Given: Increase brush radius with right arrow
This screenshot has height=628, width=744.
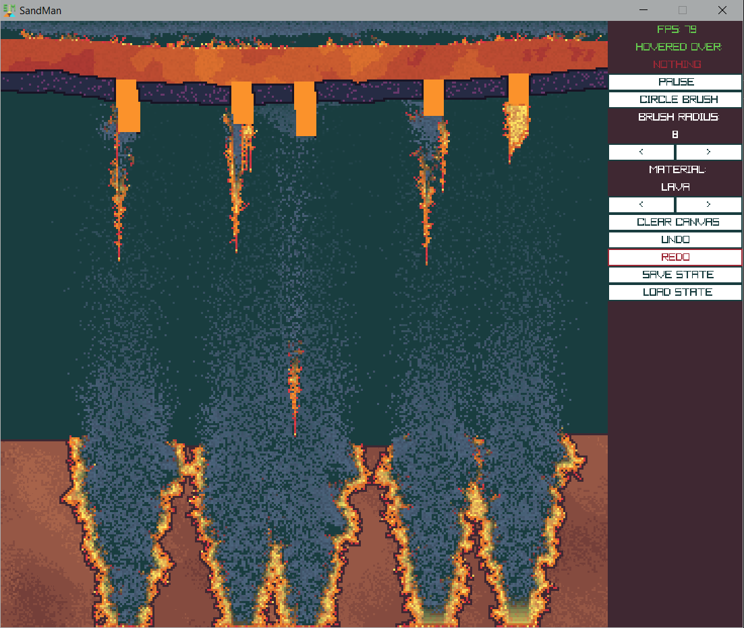Looking at the screenshot, I should pyautogui.click(x=708, y=152).
